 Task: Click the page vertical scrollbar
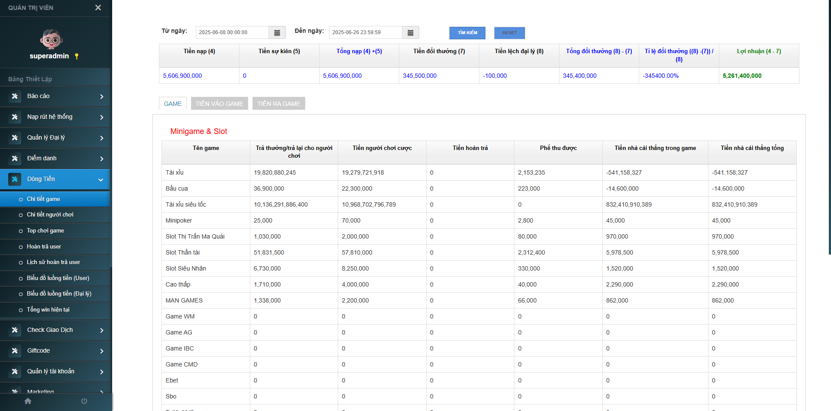829,127
